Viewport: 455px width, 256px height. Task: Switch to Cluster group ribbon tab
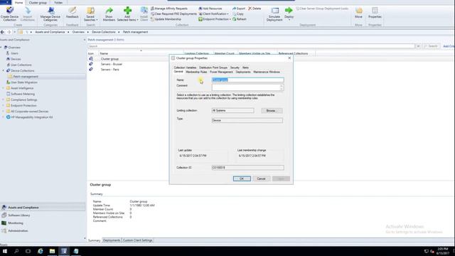38,3
